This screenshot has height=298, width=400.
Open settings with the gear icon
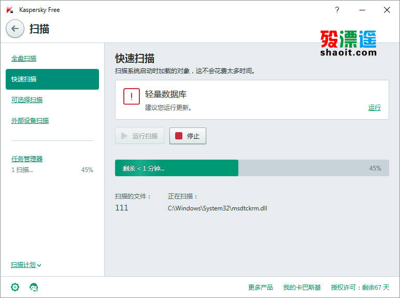(x=15, y=287)
